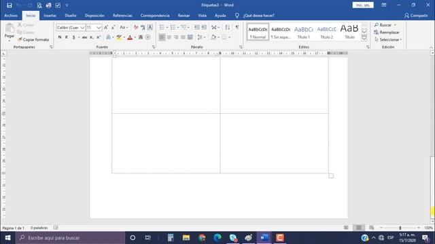Open the font size dropdown
435x244 pixels.
click(99, 27)
